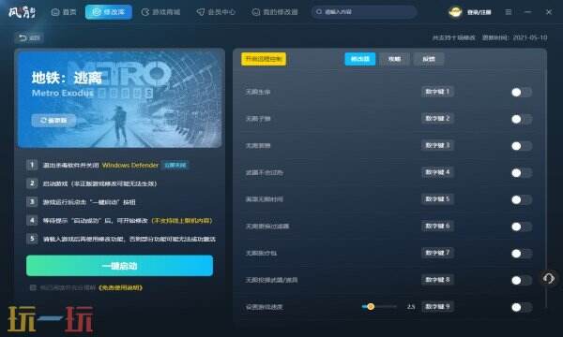Click the back arrow button
Image resolution: width=563 pixels, height=337 pixels.
29,37
